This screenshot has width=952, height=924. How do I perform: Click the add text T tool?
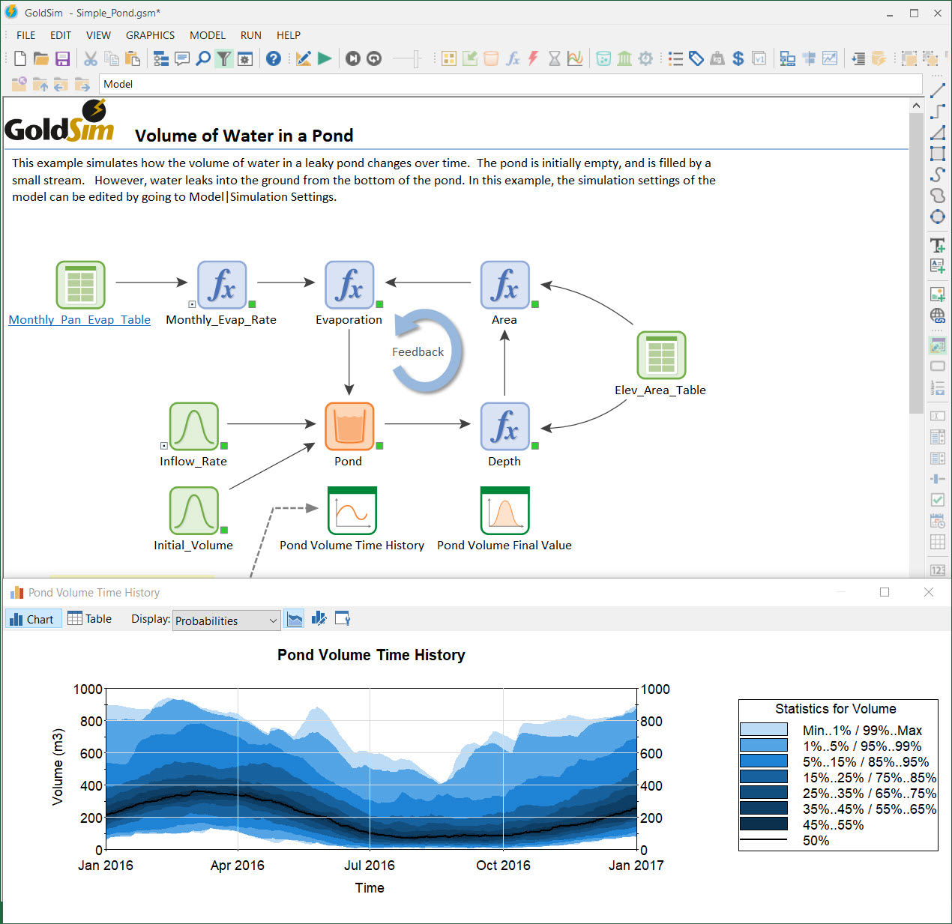coord(938,245)
